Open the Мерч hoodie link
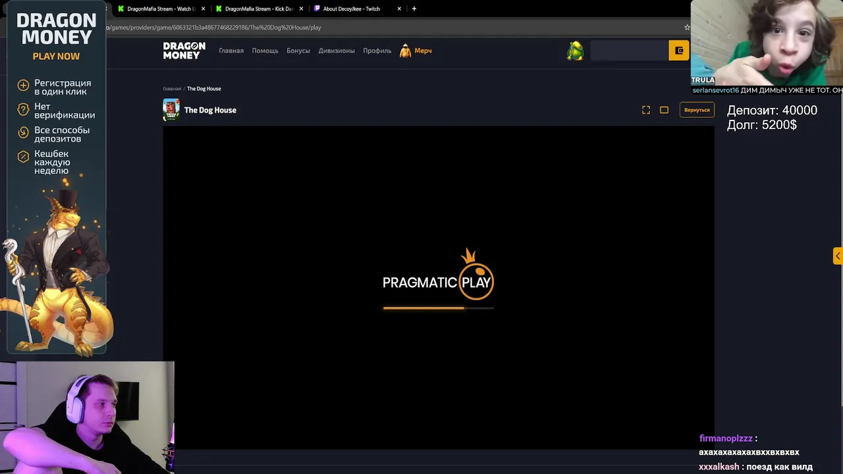The height and width of the screenshot is (474, 843). pyautogui.click(x=416, y=51)
